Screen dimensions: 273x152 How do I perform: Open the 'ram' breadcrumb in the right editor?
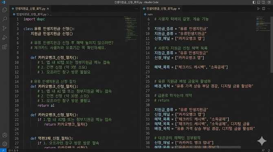tap(150, 14)
